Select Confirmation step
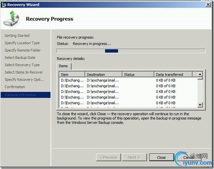This screenshot has height=169, width=214. coord(15,87)
